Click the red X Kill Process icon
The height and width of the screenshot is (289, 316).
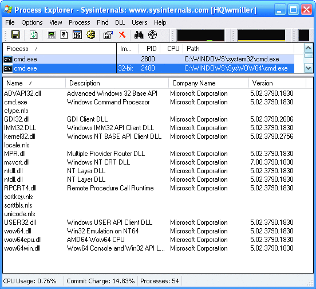pos(123,35)
